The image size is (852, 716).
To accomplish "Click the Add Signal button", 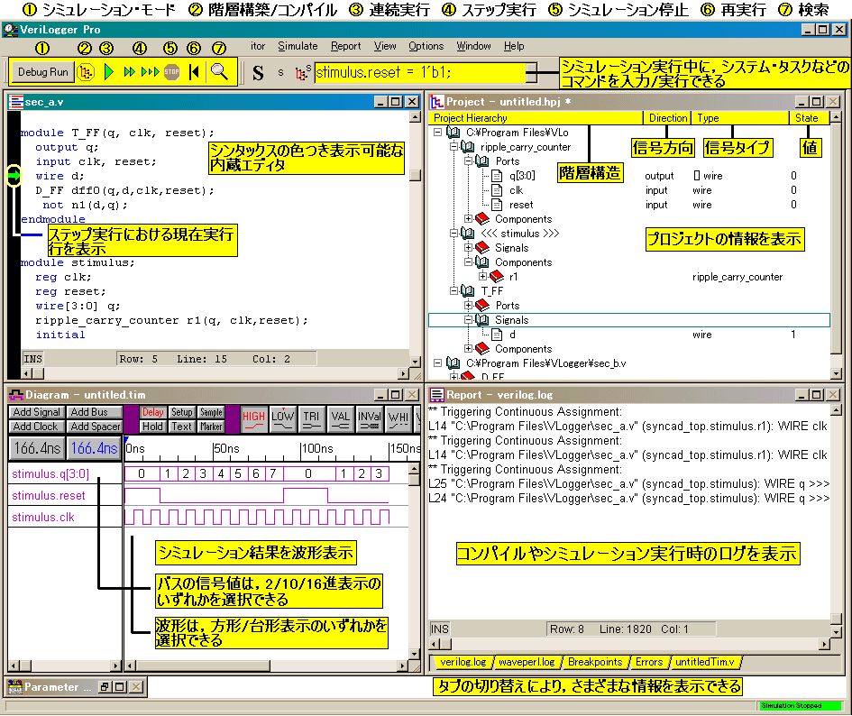I will click(x=36, y=412).
